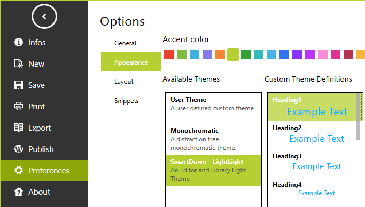Screen dimensions: 365x207
Task: Click Example Text under Heading2
Action: [316, 139]
